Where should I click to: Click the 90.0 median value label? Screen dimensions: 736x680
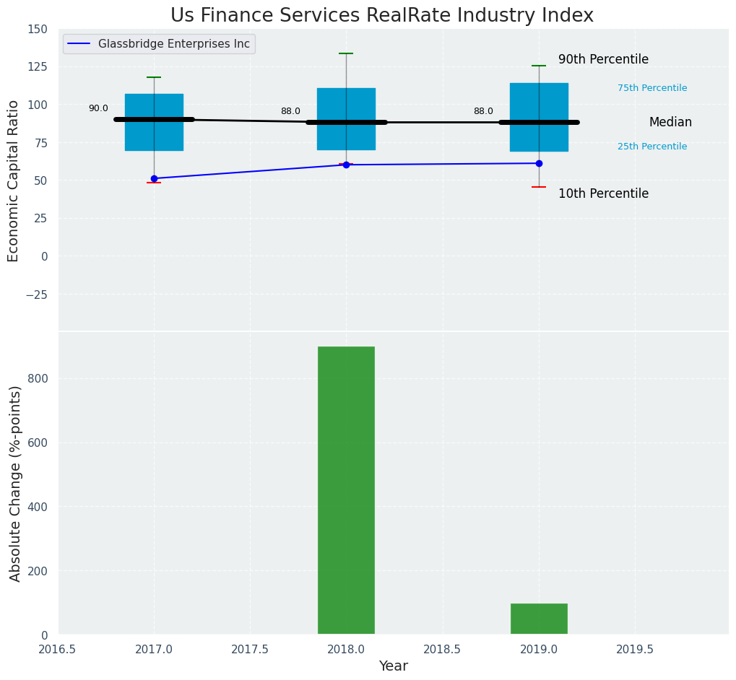[x=98, y=109]
